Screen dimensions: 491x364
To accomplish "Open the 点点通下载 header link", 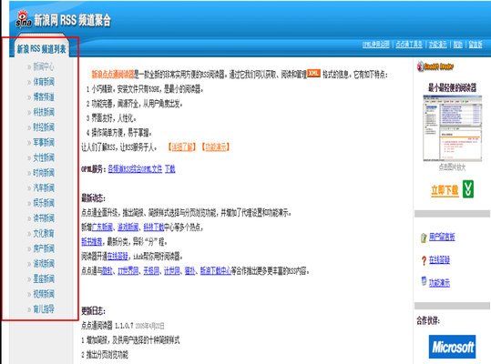I will (409, 45).
